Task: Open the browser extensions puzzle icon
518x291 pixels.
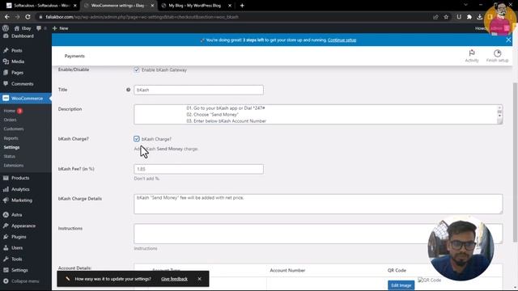Action: coord(469,17)
